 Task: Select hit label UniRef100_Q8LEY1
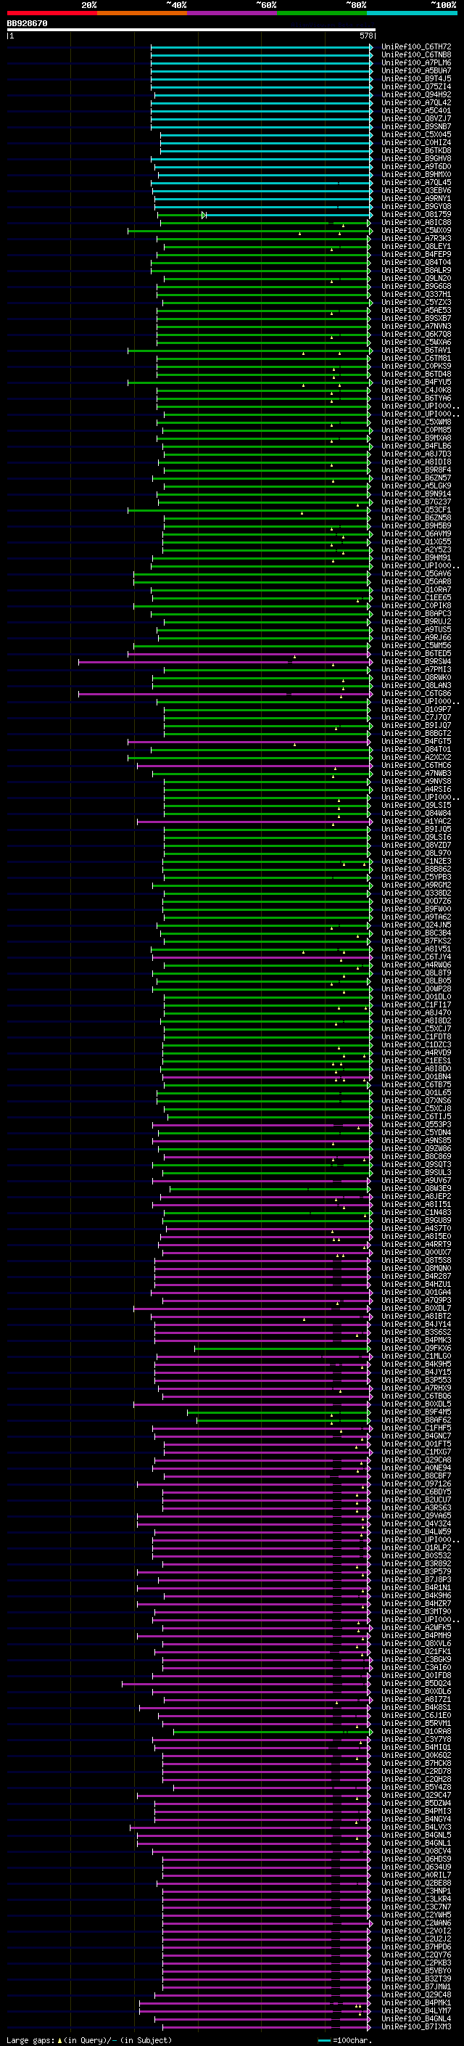click(416, 246)
